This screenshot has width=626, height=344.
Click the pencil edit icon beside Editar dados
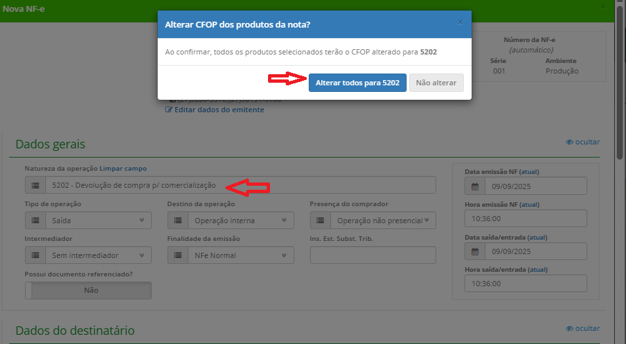click(x=169, y=110)
